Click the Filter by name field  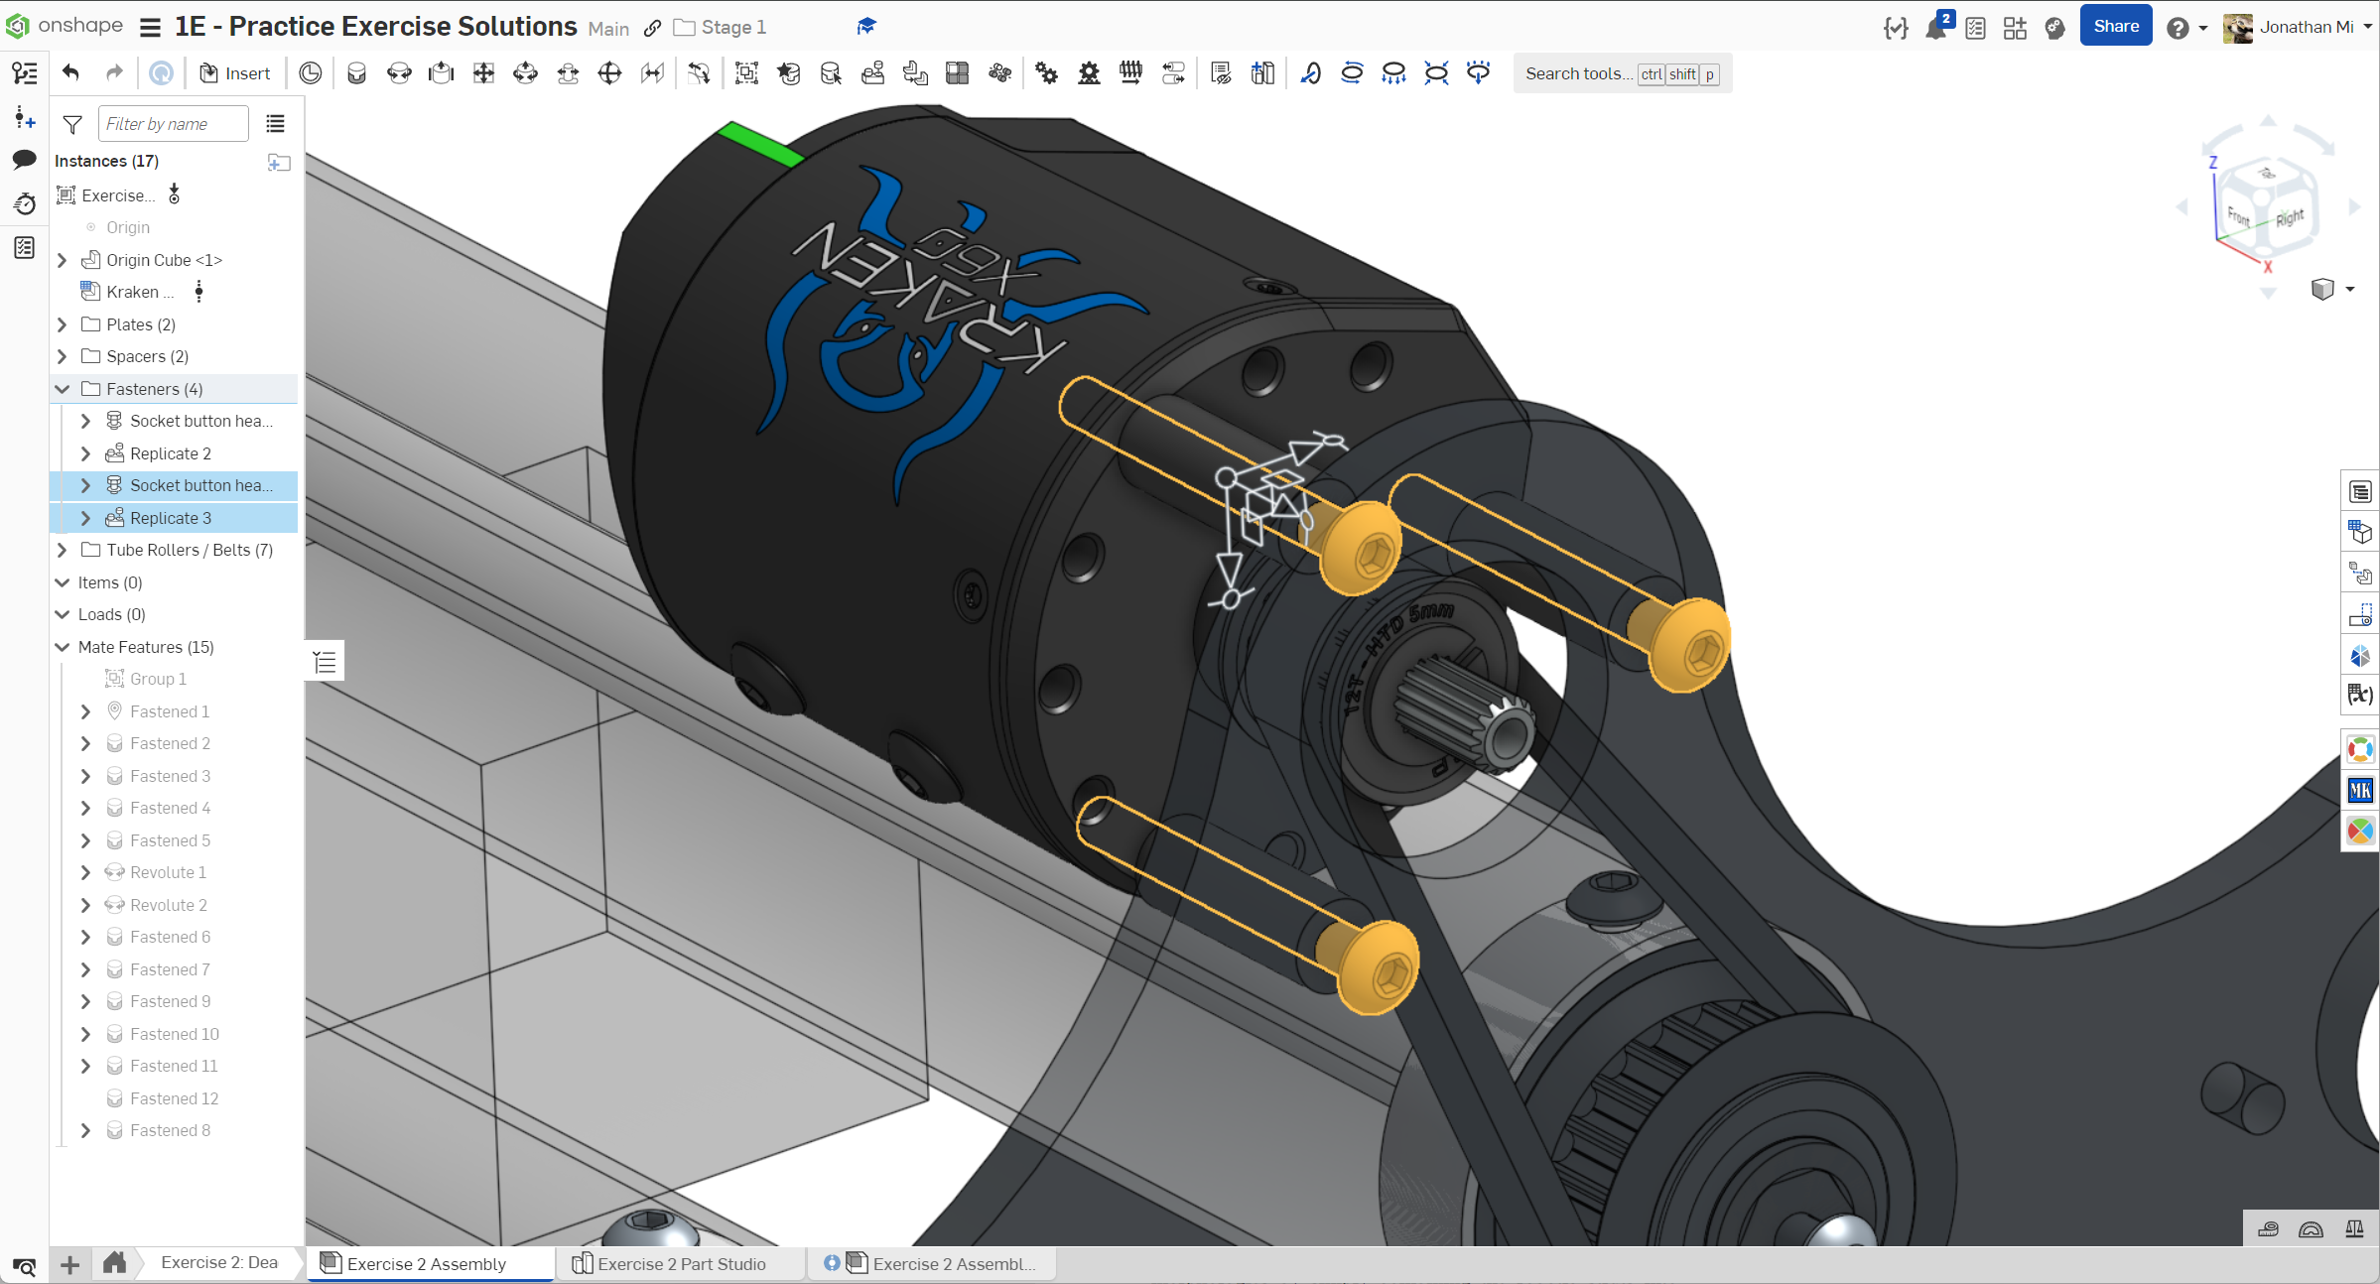[x=173, y=124]
